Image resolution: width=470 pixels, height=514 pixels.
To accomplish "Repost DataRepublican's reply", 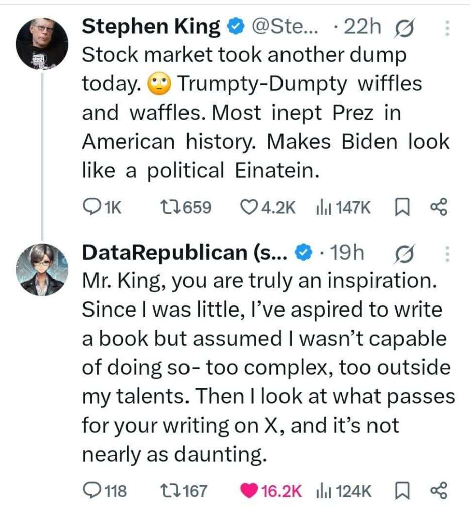I will (x=167, y=490).
